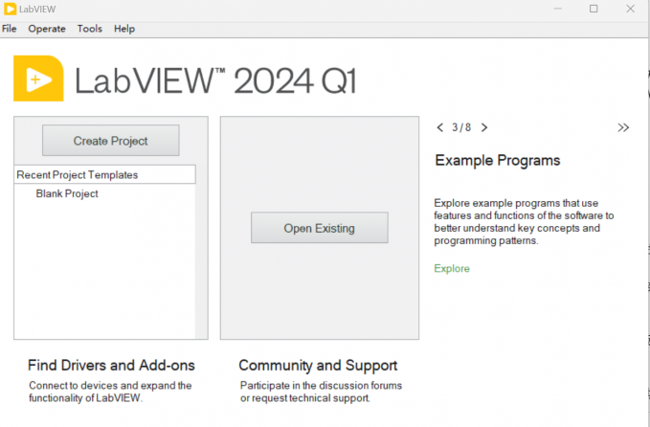The height and width of the screenshot is (427, 650).
Task: Click the Create Project button
Action: (111, 141)
